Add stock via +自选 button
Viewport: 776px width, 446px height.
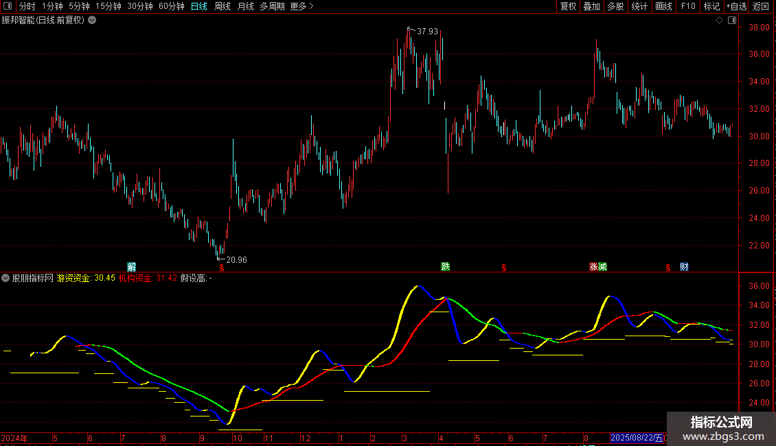click(x=736, y=6)
